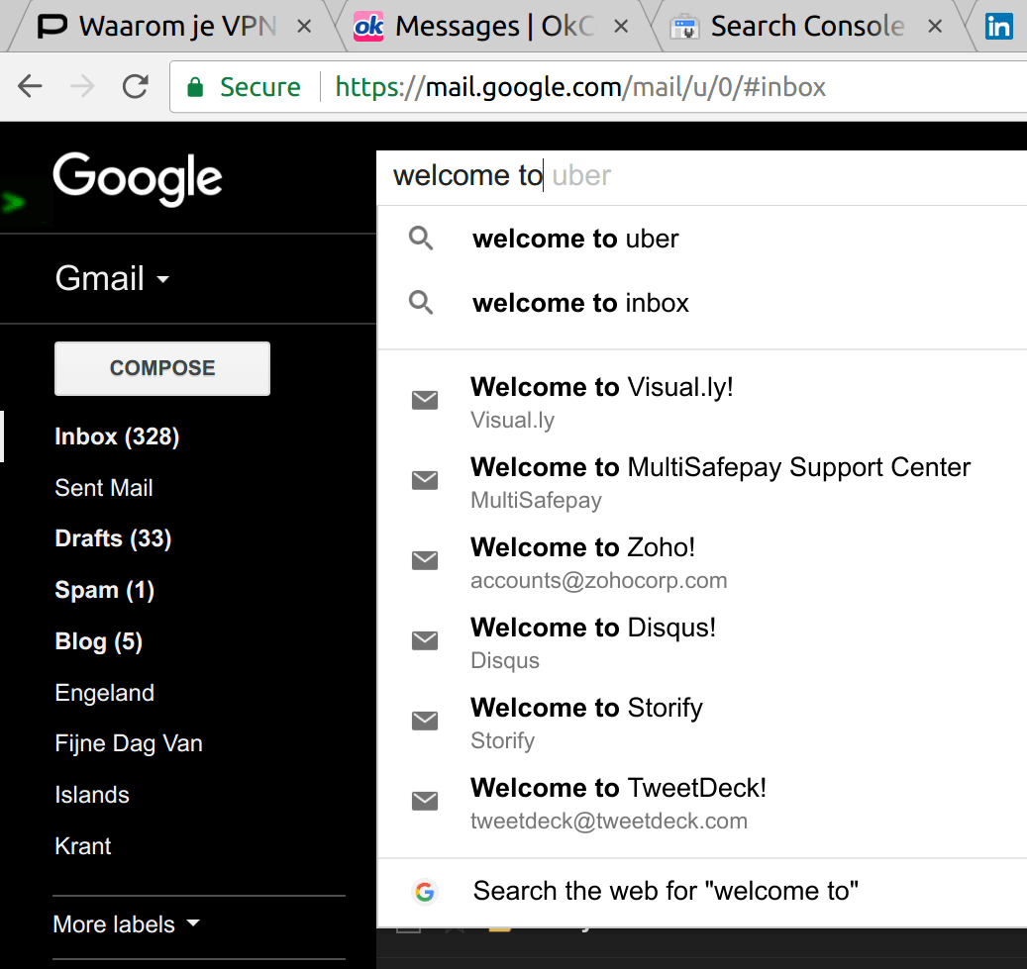Close the Messages OkCupid tab
1027x969 pixels.
pos(621,27)
